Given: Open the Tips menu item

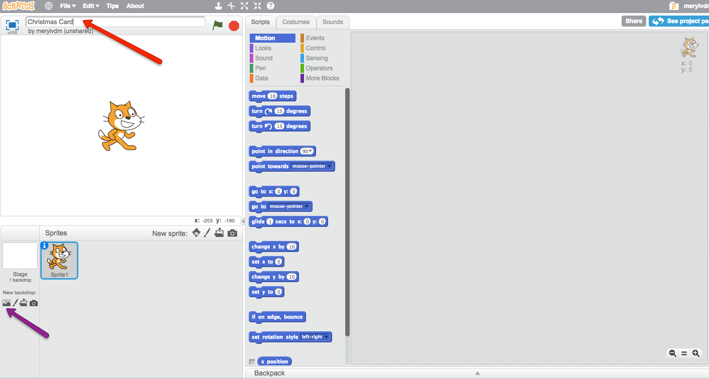Looking at the screenshot, I should 113,6.
